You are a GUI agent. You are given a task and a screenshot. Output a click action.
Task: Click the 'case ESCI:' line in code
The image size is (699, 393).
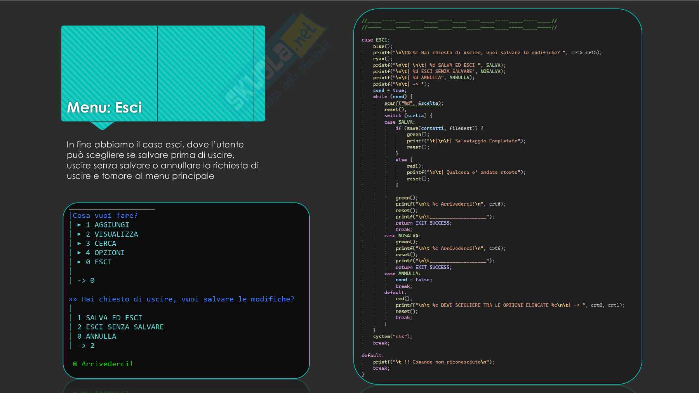click(x=375, y=40)
